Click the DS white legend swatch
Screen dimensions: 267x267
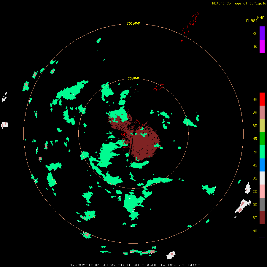pos(262,178)
